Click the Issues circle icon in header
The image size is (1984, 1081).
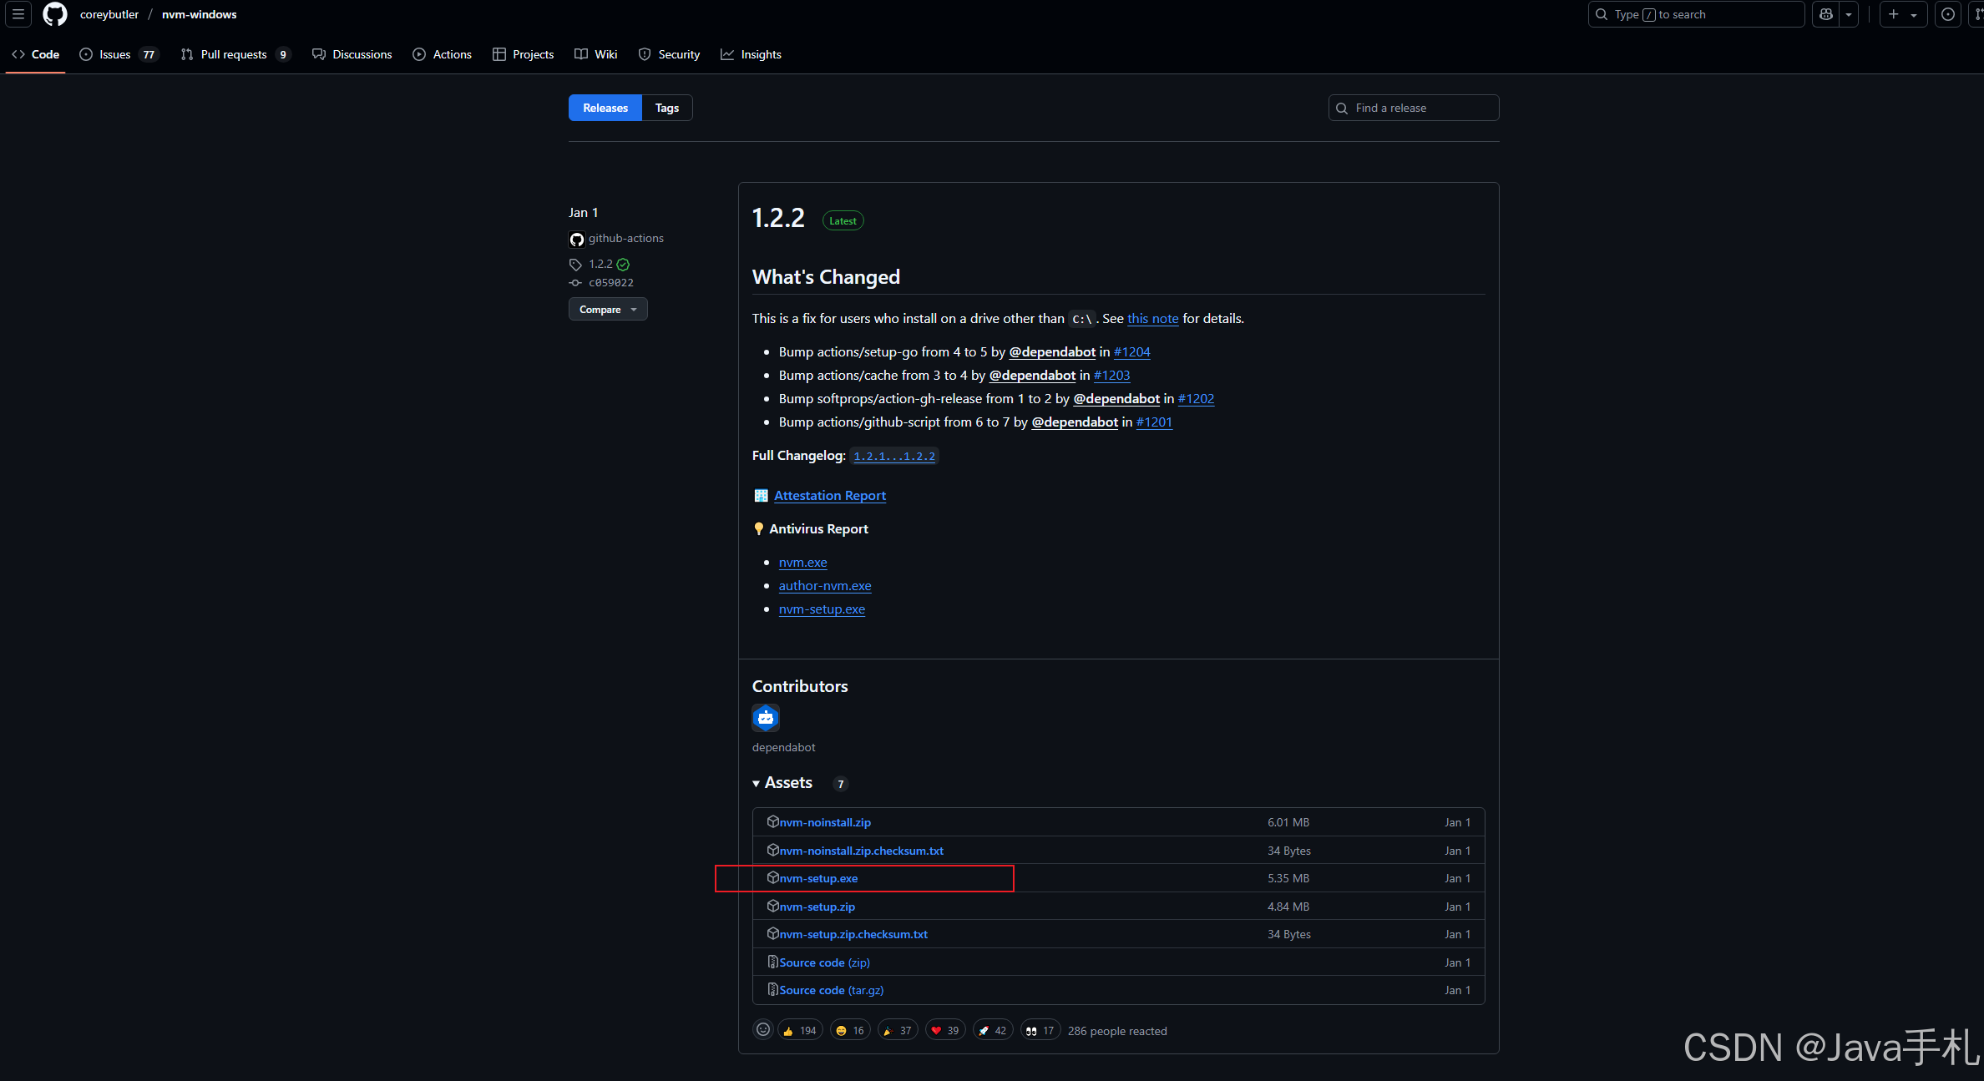pyautogui.click(x=1947, y=14)
